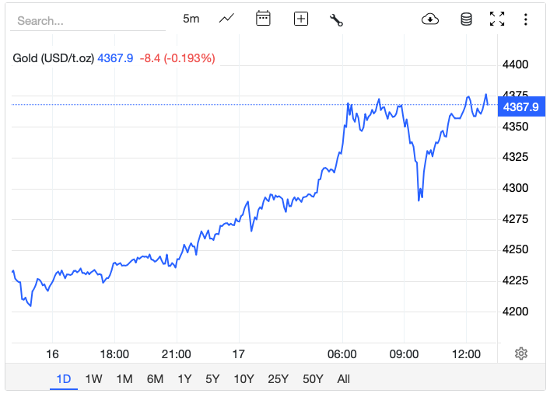Open the wrench chart tools icon
550x397 pixels.
coord(336,19)
